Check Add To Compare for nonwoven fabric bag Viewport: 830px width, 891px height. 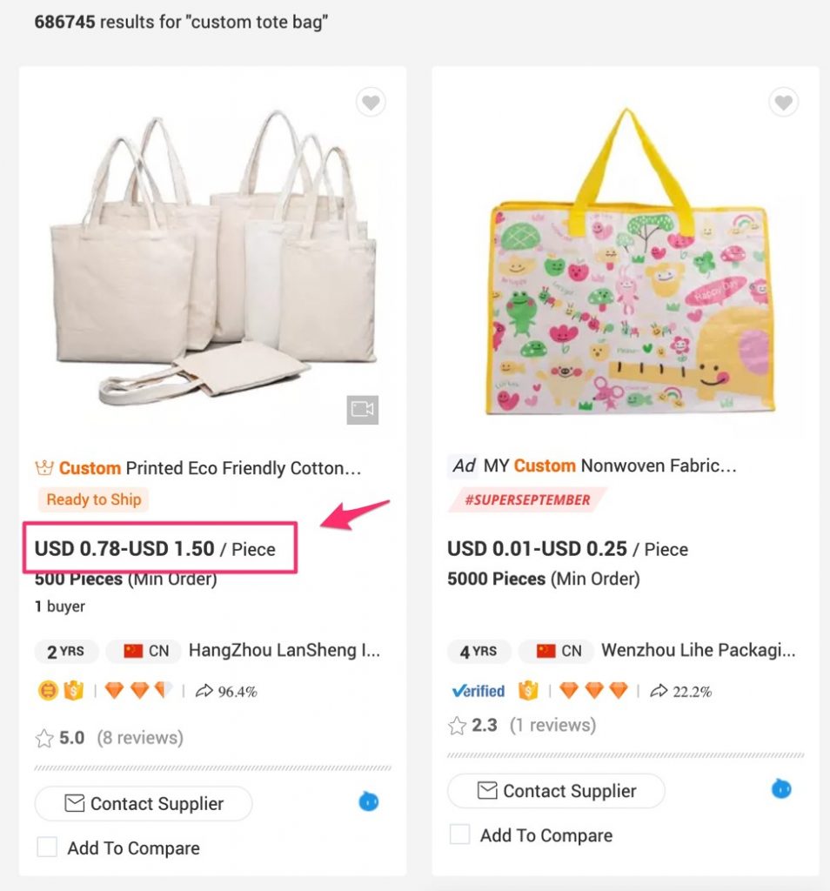459,834
